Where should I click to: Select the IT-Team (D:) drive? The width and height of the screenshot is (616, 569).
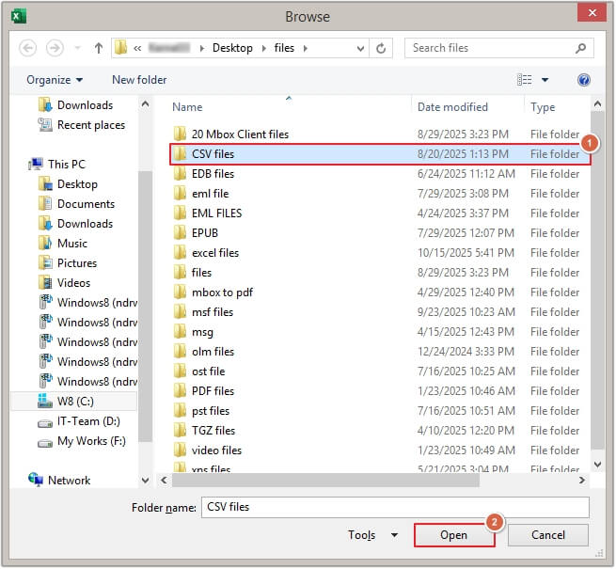tap(79, 421)
